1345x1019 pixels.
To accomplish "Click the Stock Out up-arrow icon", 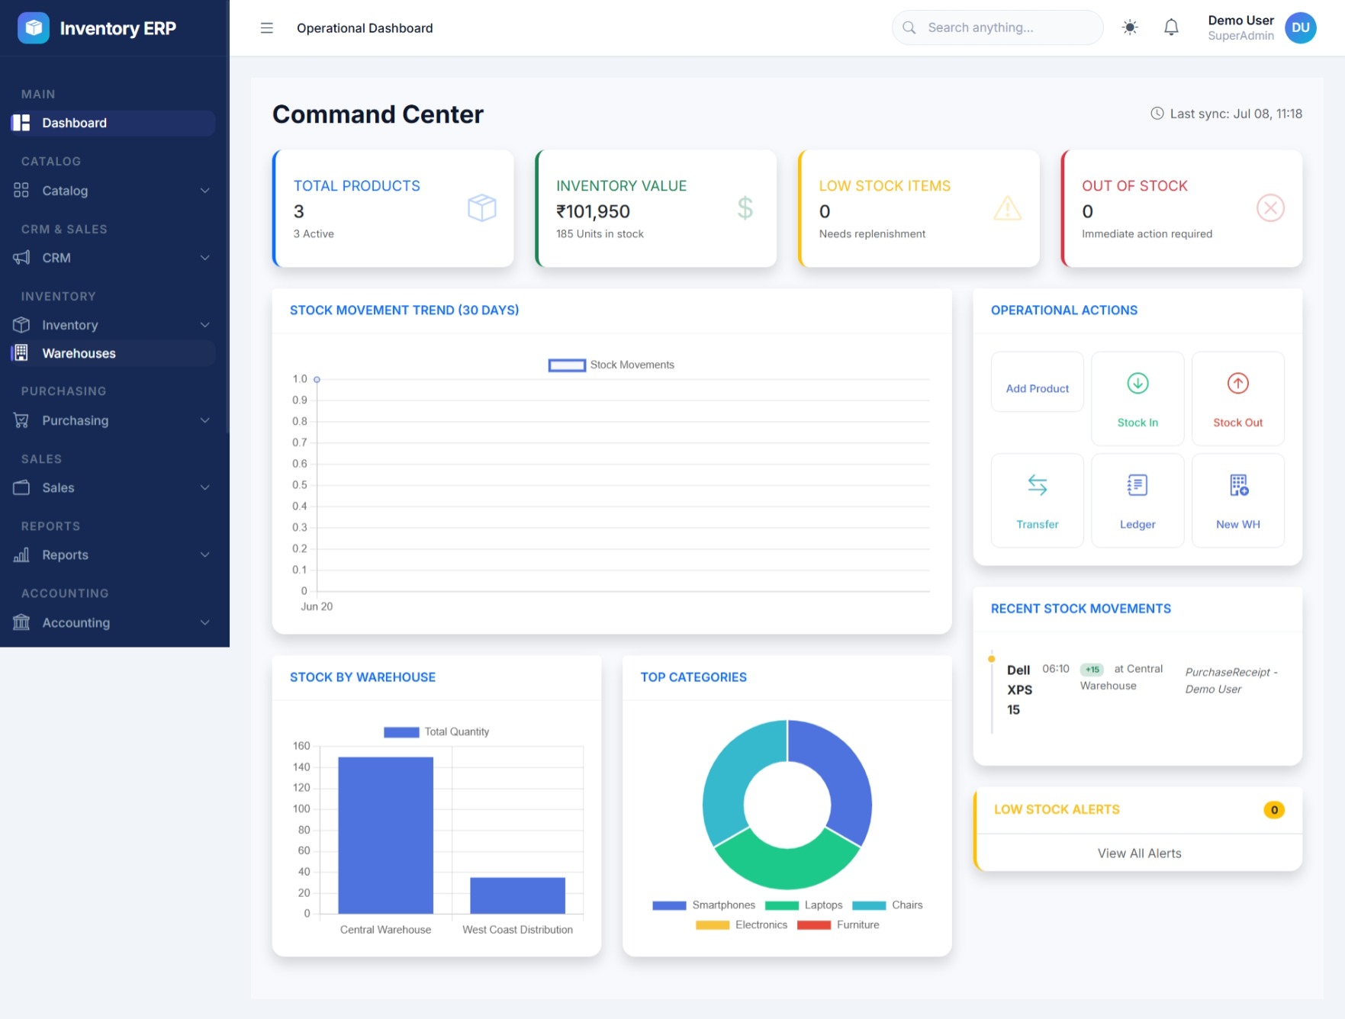I will click(x=1237, y=383).
